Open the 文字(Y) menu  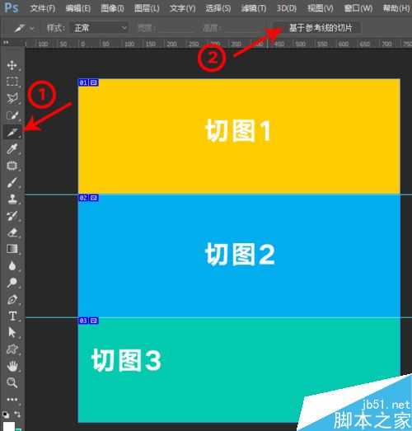[x=182, y=8]
